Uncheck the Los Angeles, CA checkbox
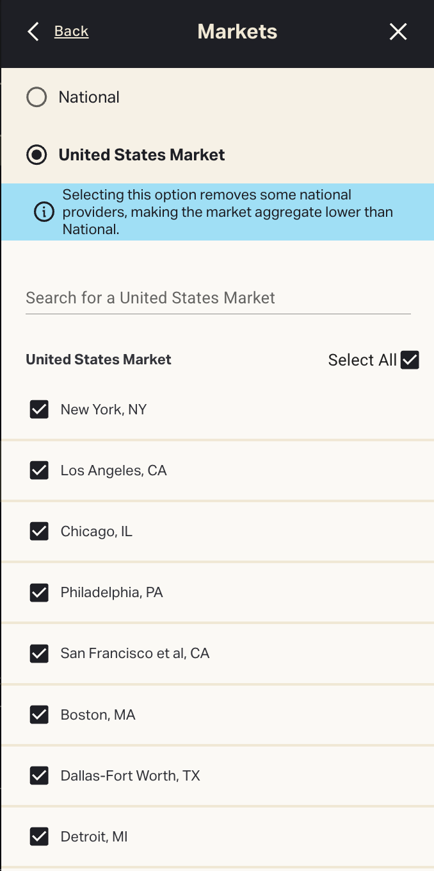The height and width of the screenshot is (871, 434). tap(40, 471)
